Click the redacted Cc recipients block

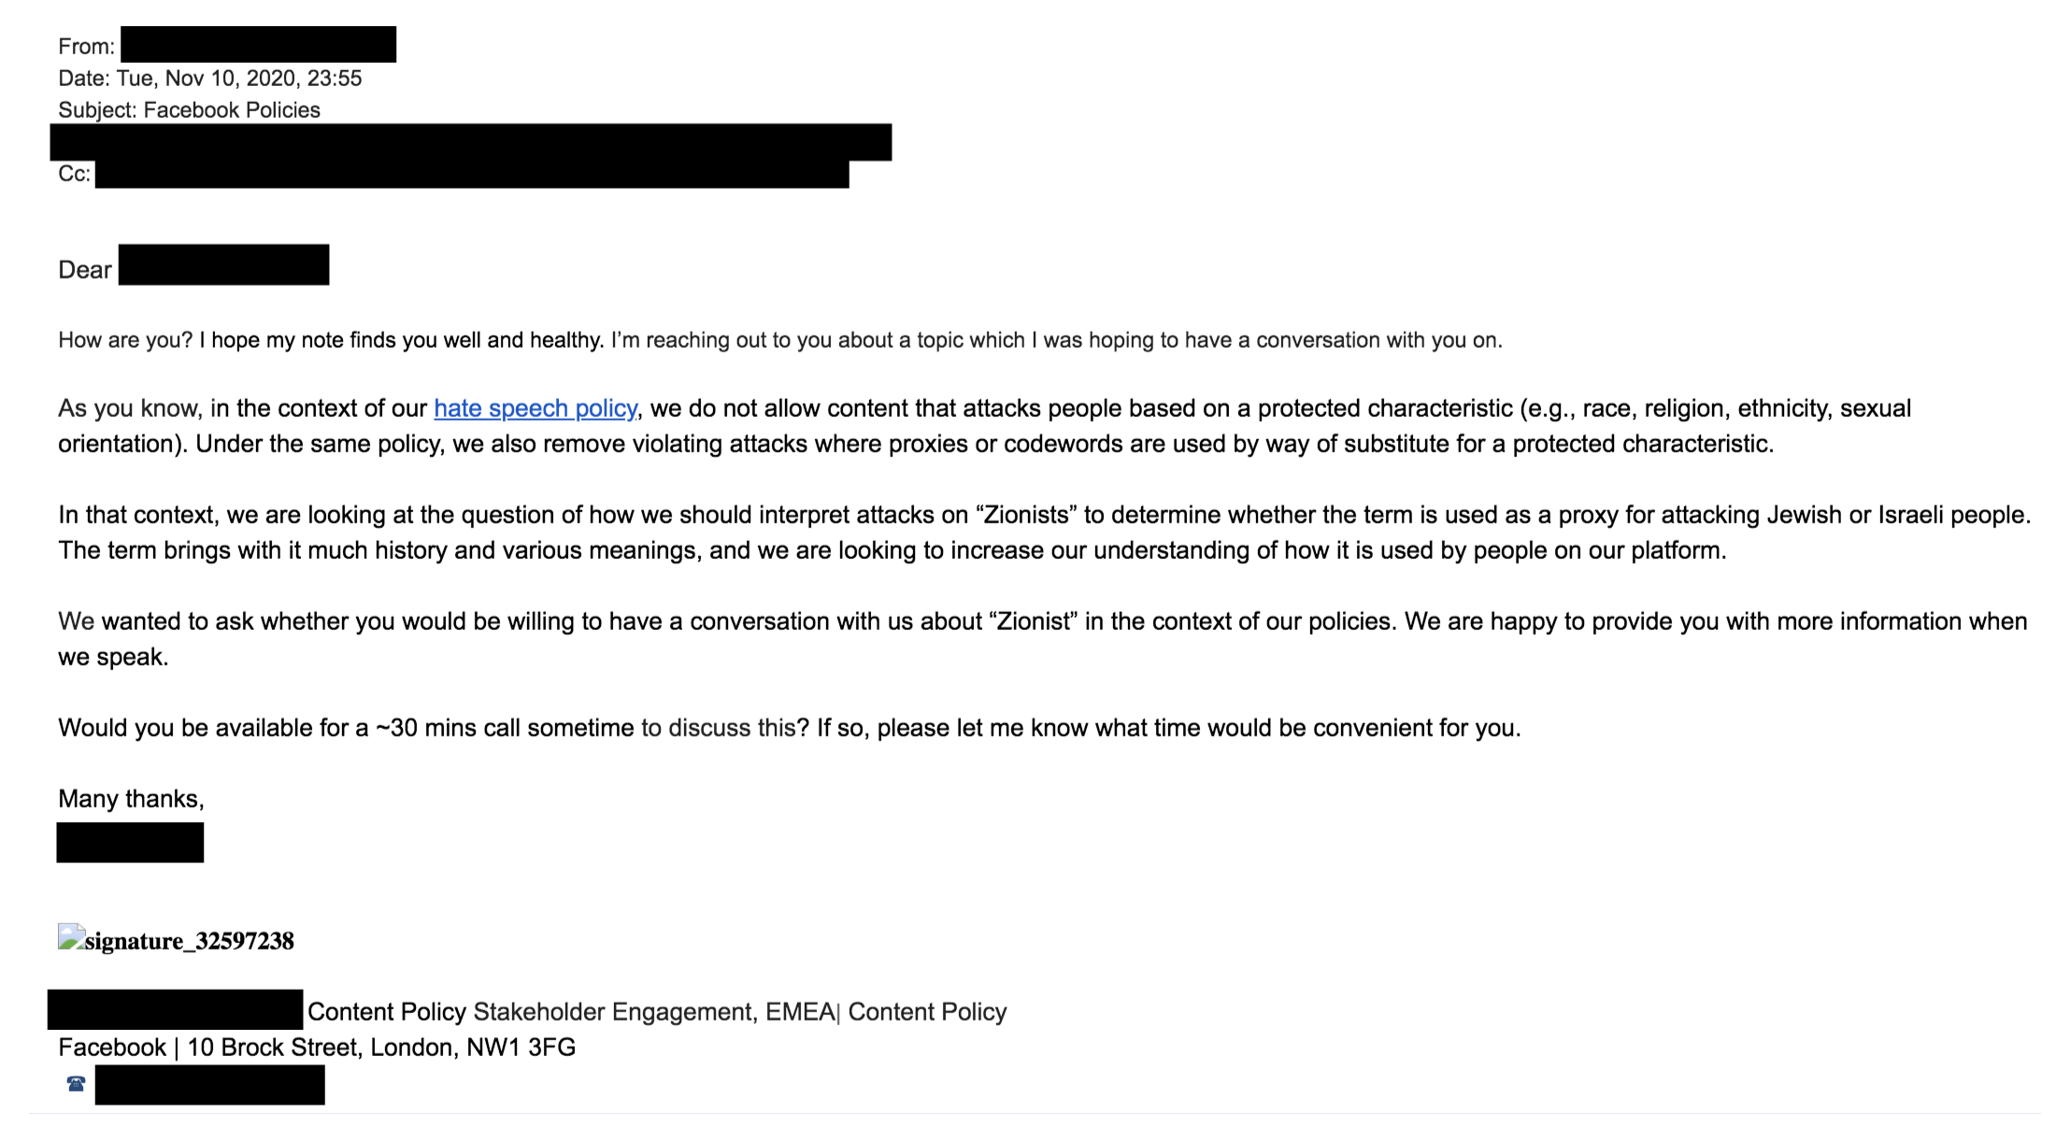472,175
